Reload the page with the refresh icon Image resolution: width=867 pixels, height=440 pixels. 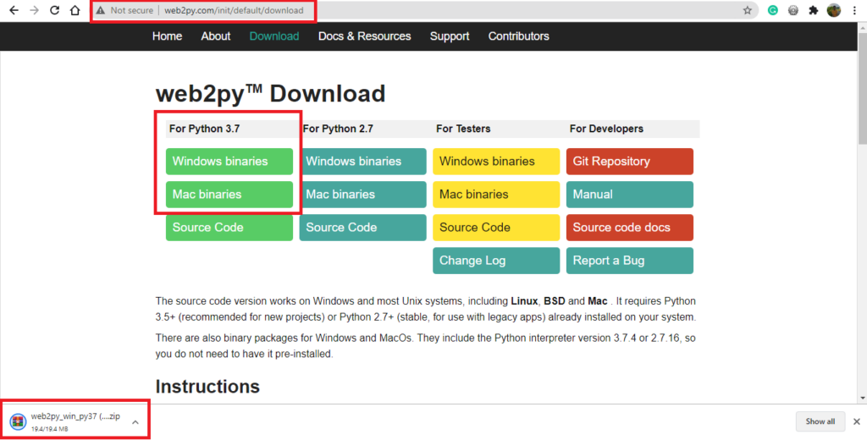tap(54, 11)
